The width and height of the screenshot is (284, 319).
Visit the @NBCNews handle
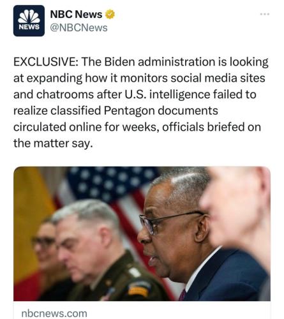coord(78,28)
